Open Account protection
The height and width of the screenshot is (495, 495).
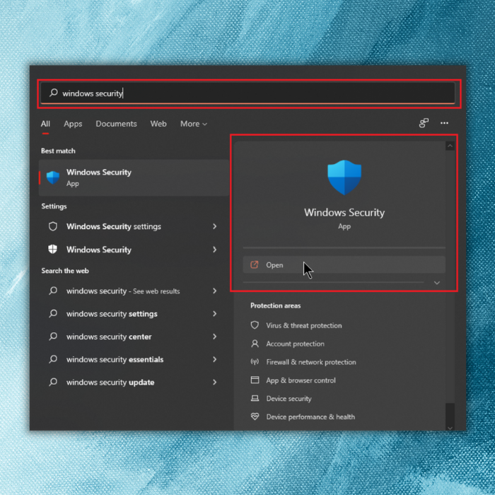pyautogui.click(x=295, y=344)
